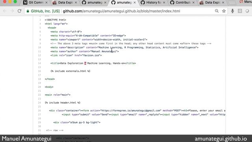Go back using the browser back arrow
This screenshot has width=252, height=142.
[5, 11]
